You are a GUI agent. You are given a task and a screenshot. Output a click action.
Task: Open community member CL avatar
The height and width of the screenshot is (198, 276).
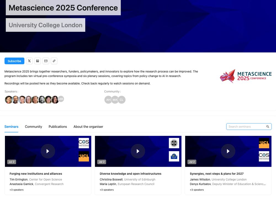122,100
